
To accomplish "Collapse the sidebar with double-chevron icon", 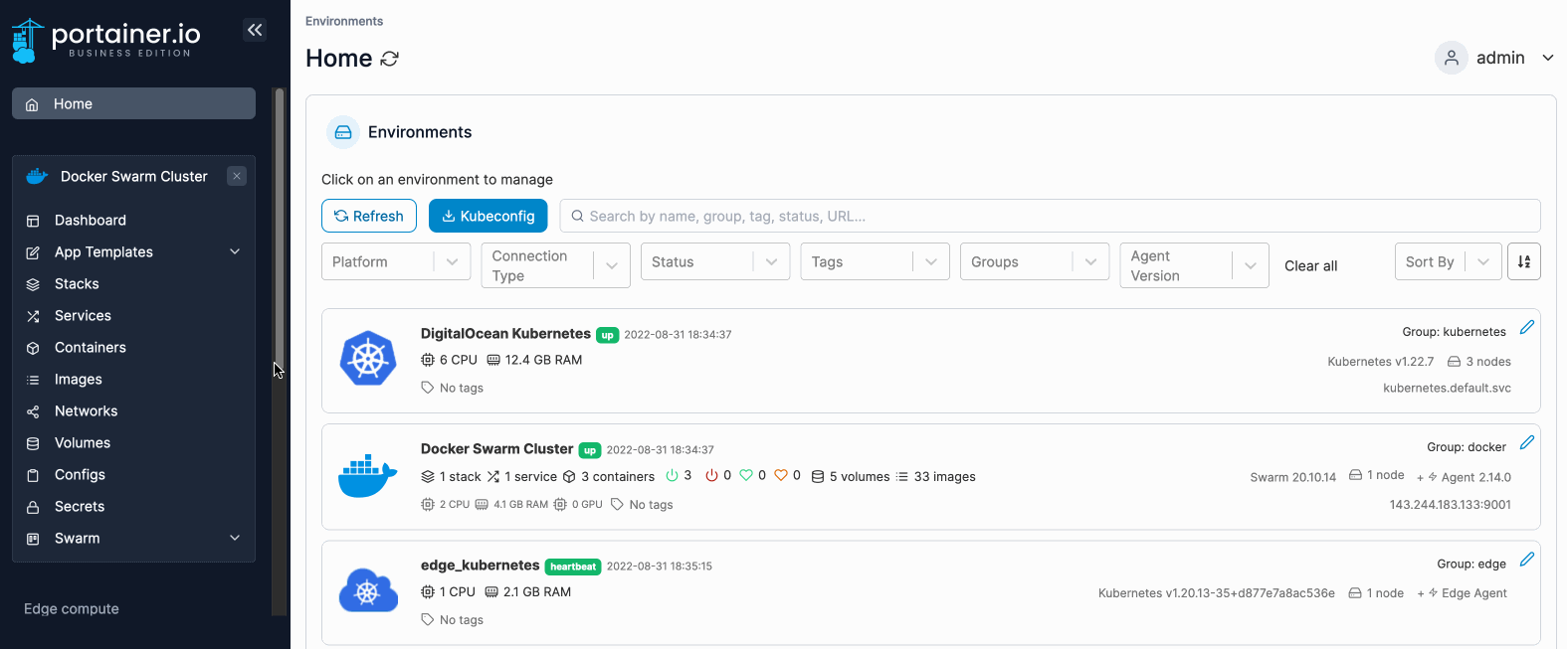I will tap(255, 30).
